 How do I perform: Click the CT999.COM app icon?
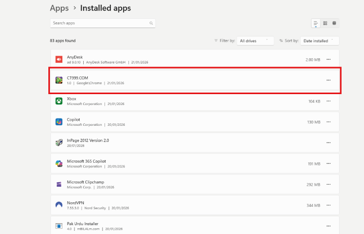[59, 80]
